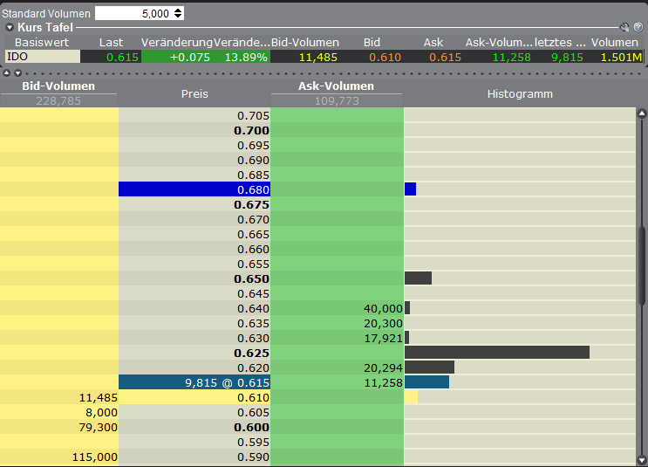Click the ask volume 20,300 at 0.635

[383, 324]
